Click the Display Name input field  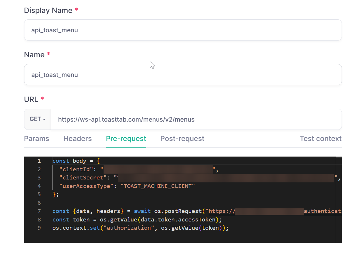(183, 30)
